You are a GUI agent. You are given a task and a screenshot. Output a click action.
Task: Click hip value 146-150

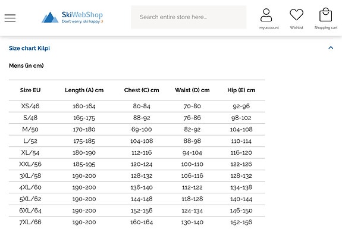point(241,211)
